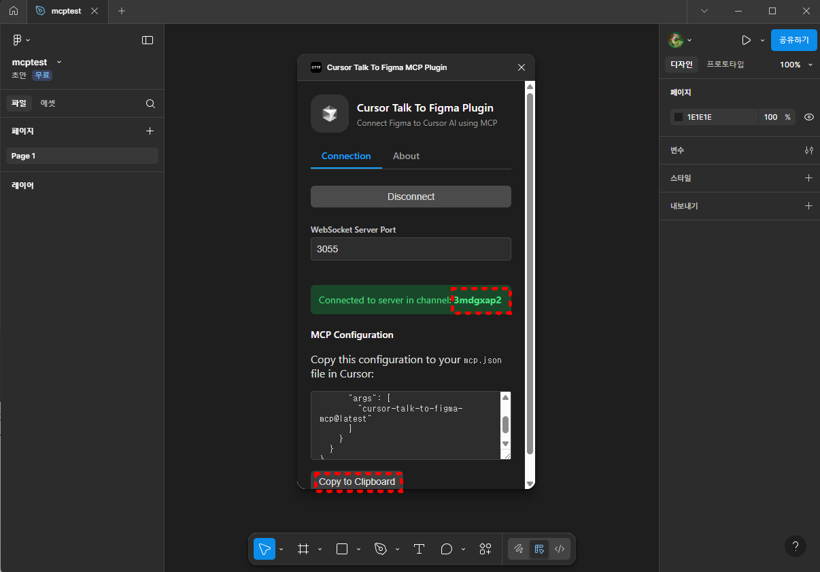Image resolution: width=820 pixels, height=572 pixels.
Task: Switch to the 프로토타입 tab
Action: point(725,65)
